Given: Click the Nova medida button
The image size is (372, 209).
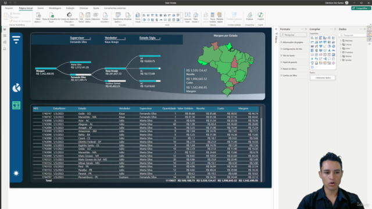Looking at the screenshot, I should (x=213, y=17).
